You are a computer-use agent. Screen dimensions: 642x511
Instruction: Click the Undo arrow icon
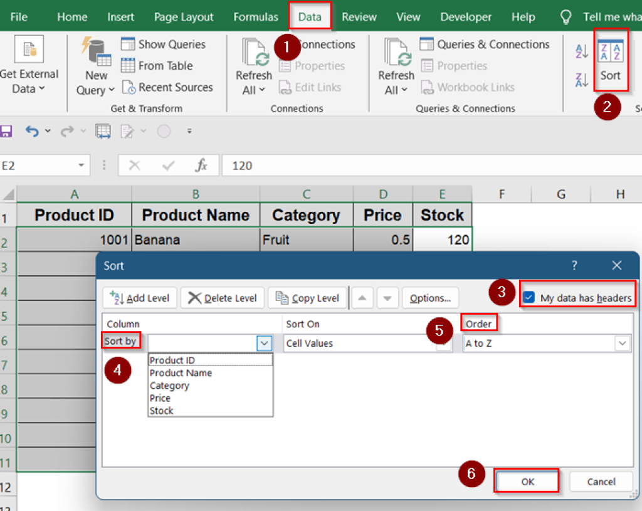click(x=32, y=132)
